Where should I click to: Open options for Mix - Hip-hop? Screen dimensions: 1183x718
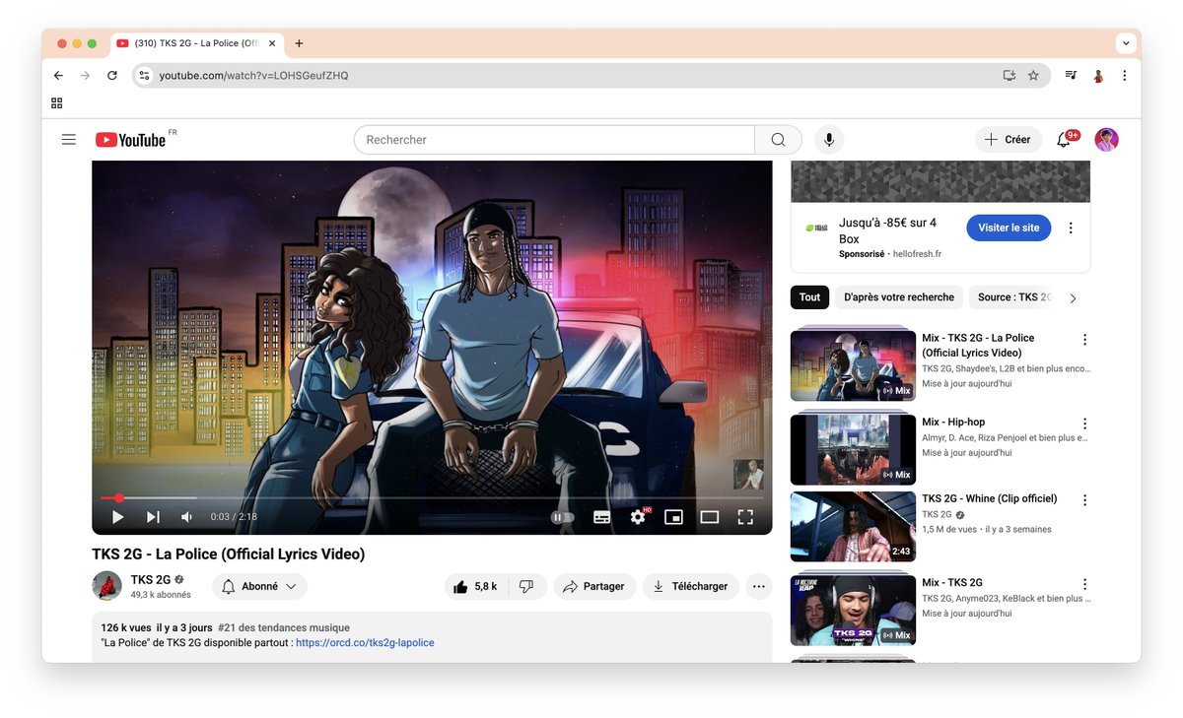(x=1084, y=424)
